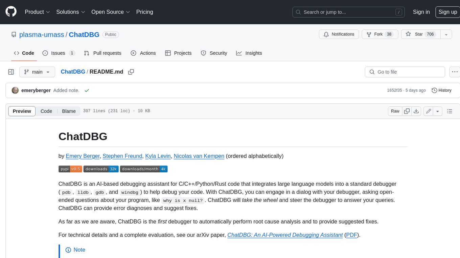Show the fork count 38
Image resolution: width=460 pixels, height=258 pixels.
pyautogui.click(x=389, y=34)
